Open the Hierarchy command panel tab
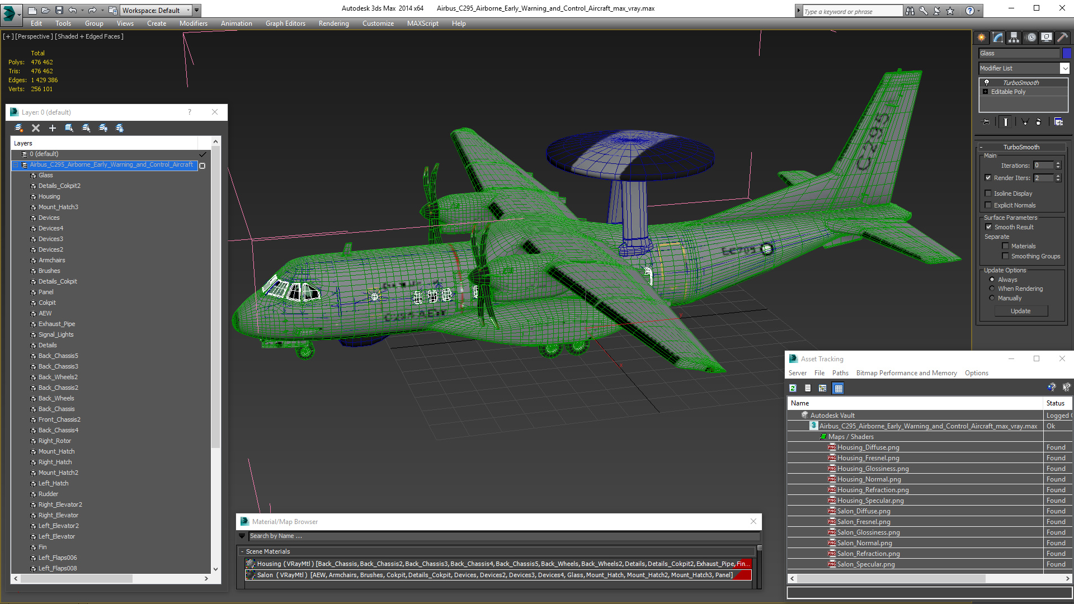This screenshot has width=1074, height=604. (1014, 37)
